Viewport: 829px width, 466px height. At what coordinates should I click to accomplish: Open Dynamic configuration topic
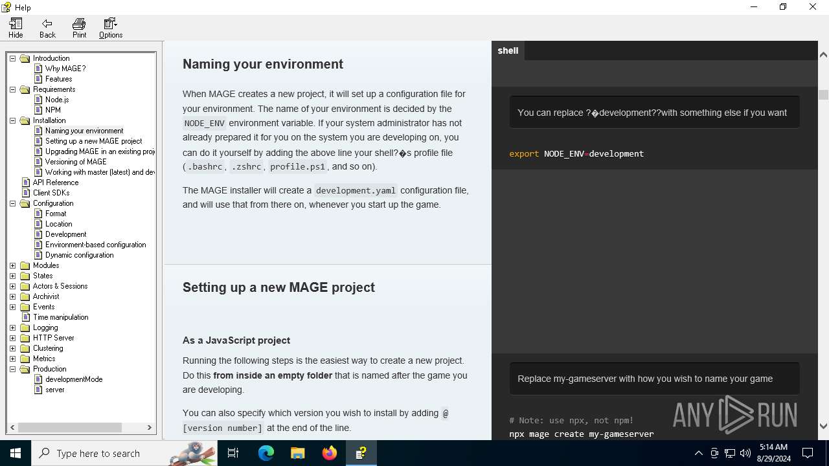pyautogui.click(x=80, y=255)
